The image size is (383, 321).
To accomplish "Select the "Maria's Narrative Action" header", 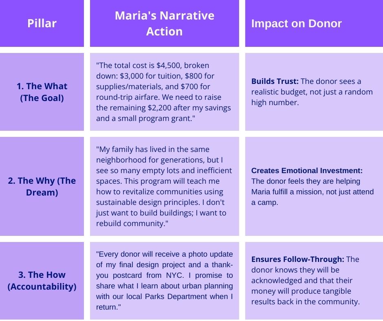I will (x=164, y=23).
